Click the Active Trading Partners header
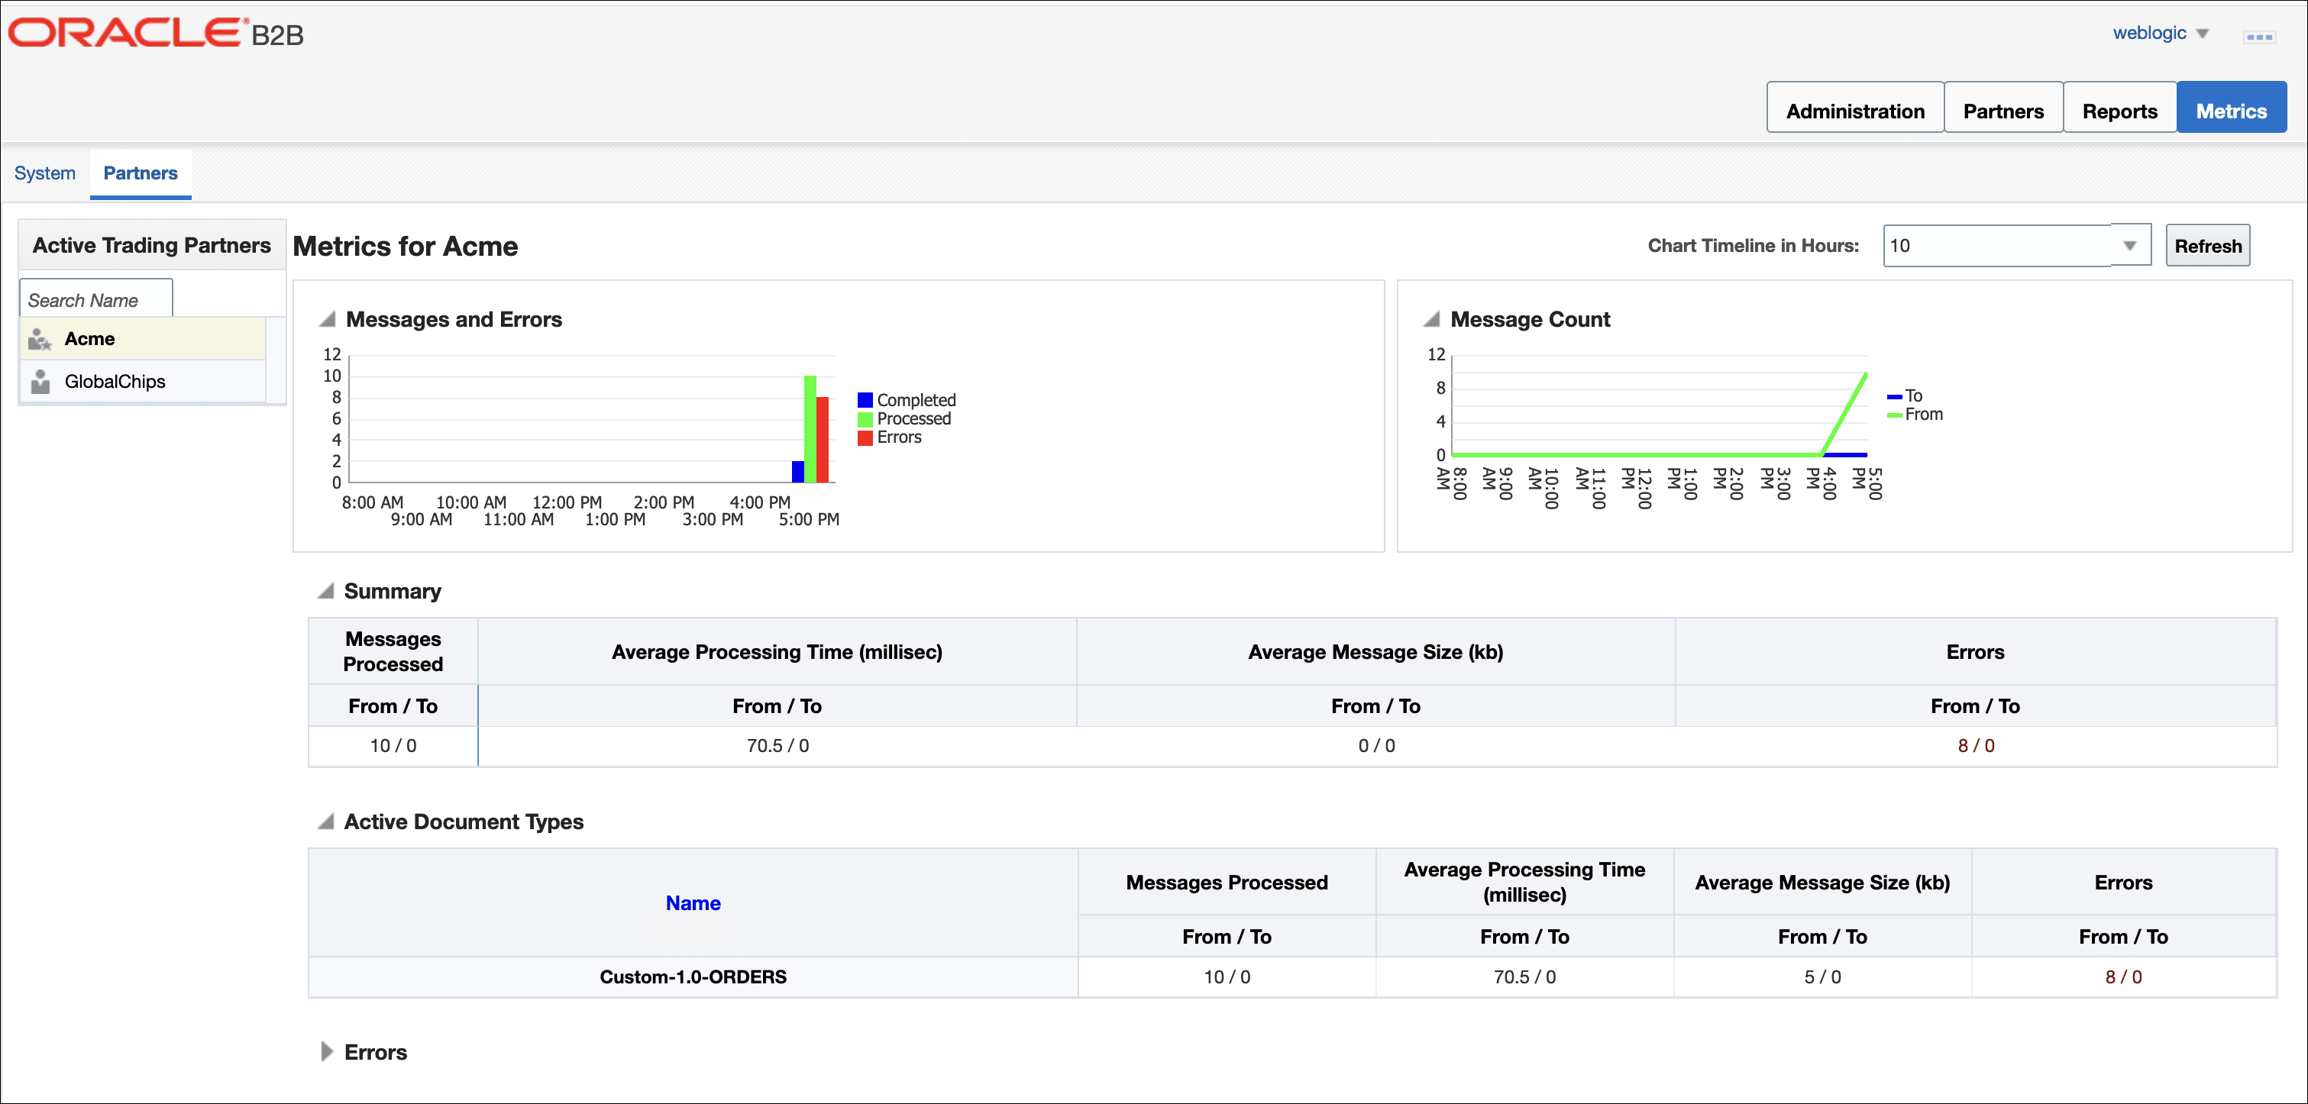The height and width of the screenshot is (1104, 2308). (x=151, y=245)
